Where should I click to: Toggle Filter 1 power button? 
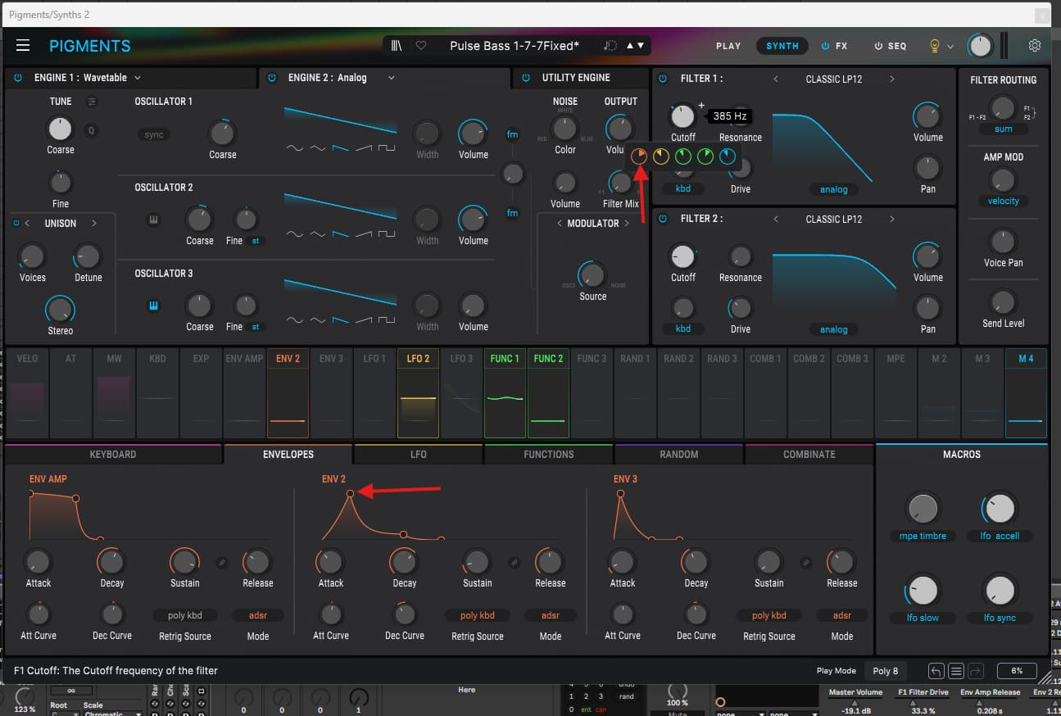point(664,79)
